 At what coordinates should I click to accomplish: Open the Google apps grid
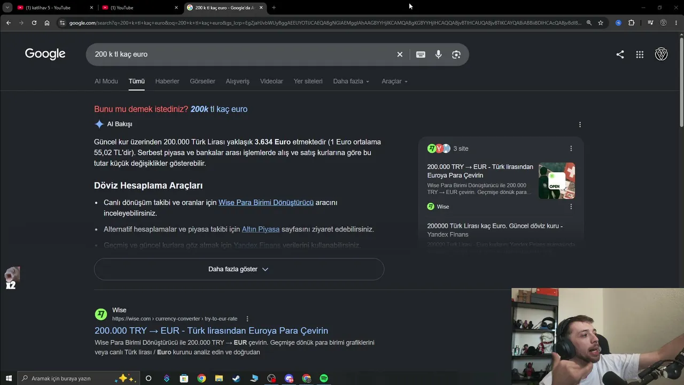(640, 55)
